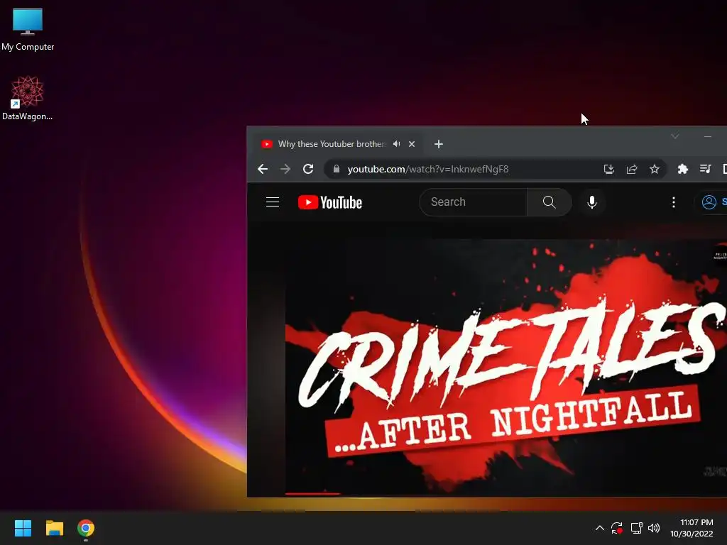The image size is (727, 545).
Task: Share this page via address bar icon
Action: pyautogui.click(x=632, y=169)
